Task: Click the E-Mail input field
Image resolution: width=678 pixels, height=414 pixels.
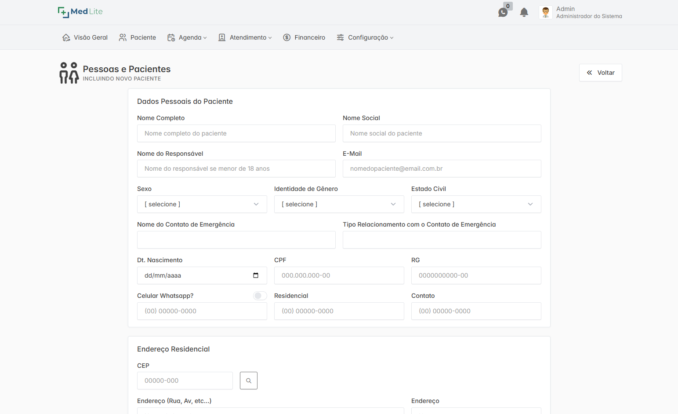Action: point(442,169)
